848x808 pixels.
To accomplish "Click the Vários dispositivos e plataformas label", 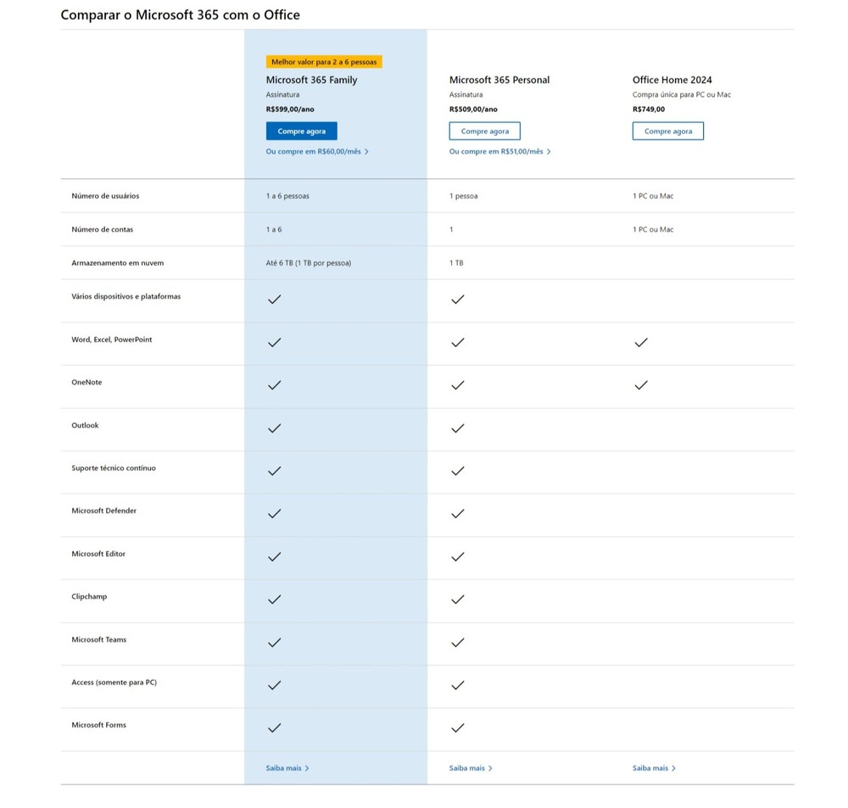I will (x=126, y=296).
